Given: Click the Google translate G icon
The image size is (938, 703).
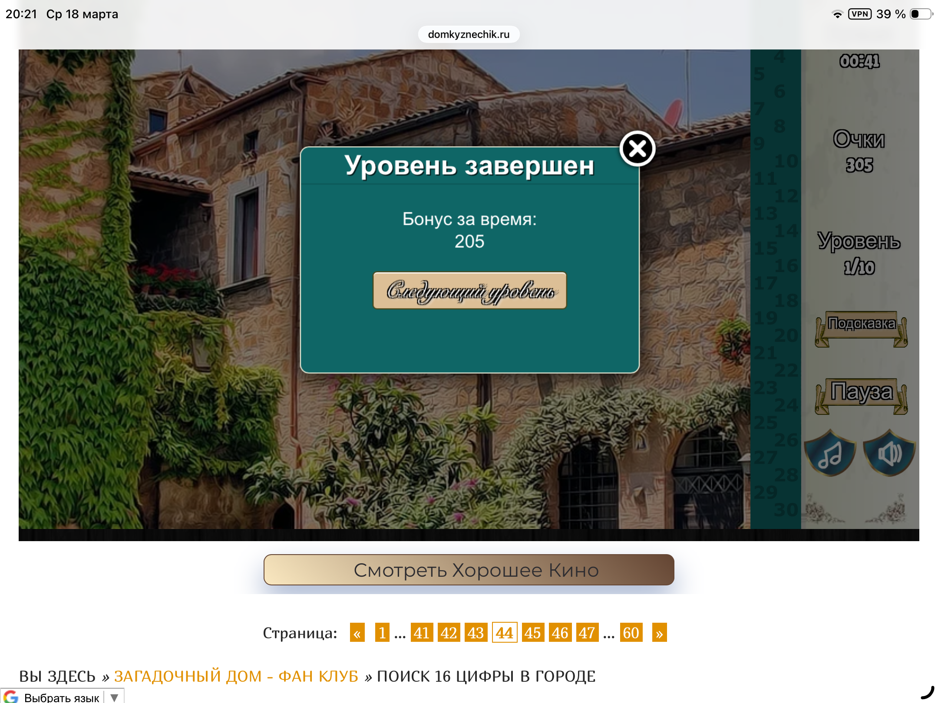Looking at the screenshot, I should pos(11,696).
